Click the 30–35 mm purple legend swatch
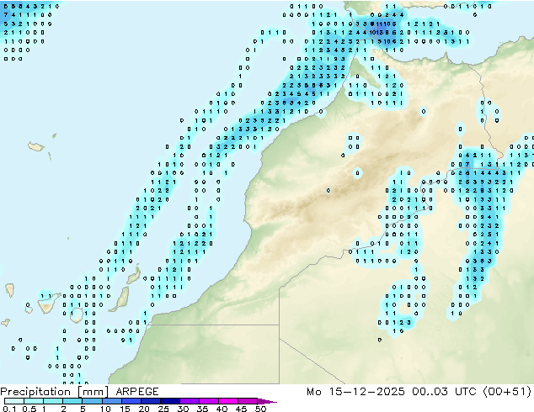Screen dimensions: 534x412 coord(189,401)
